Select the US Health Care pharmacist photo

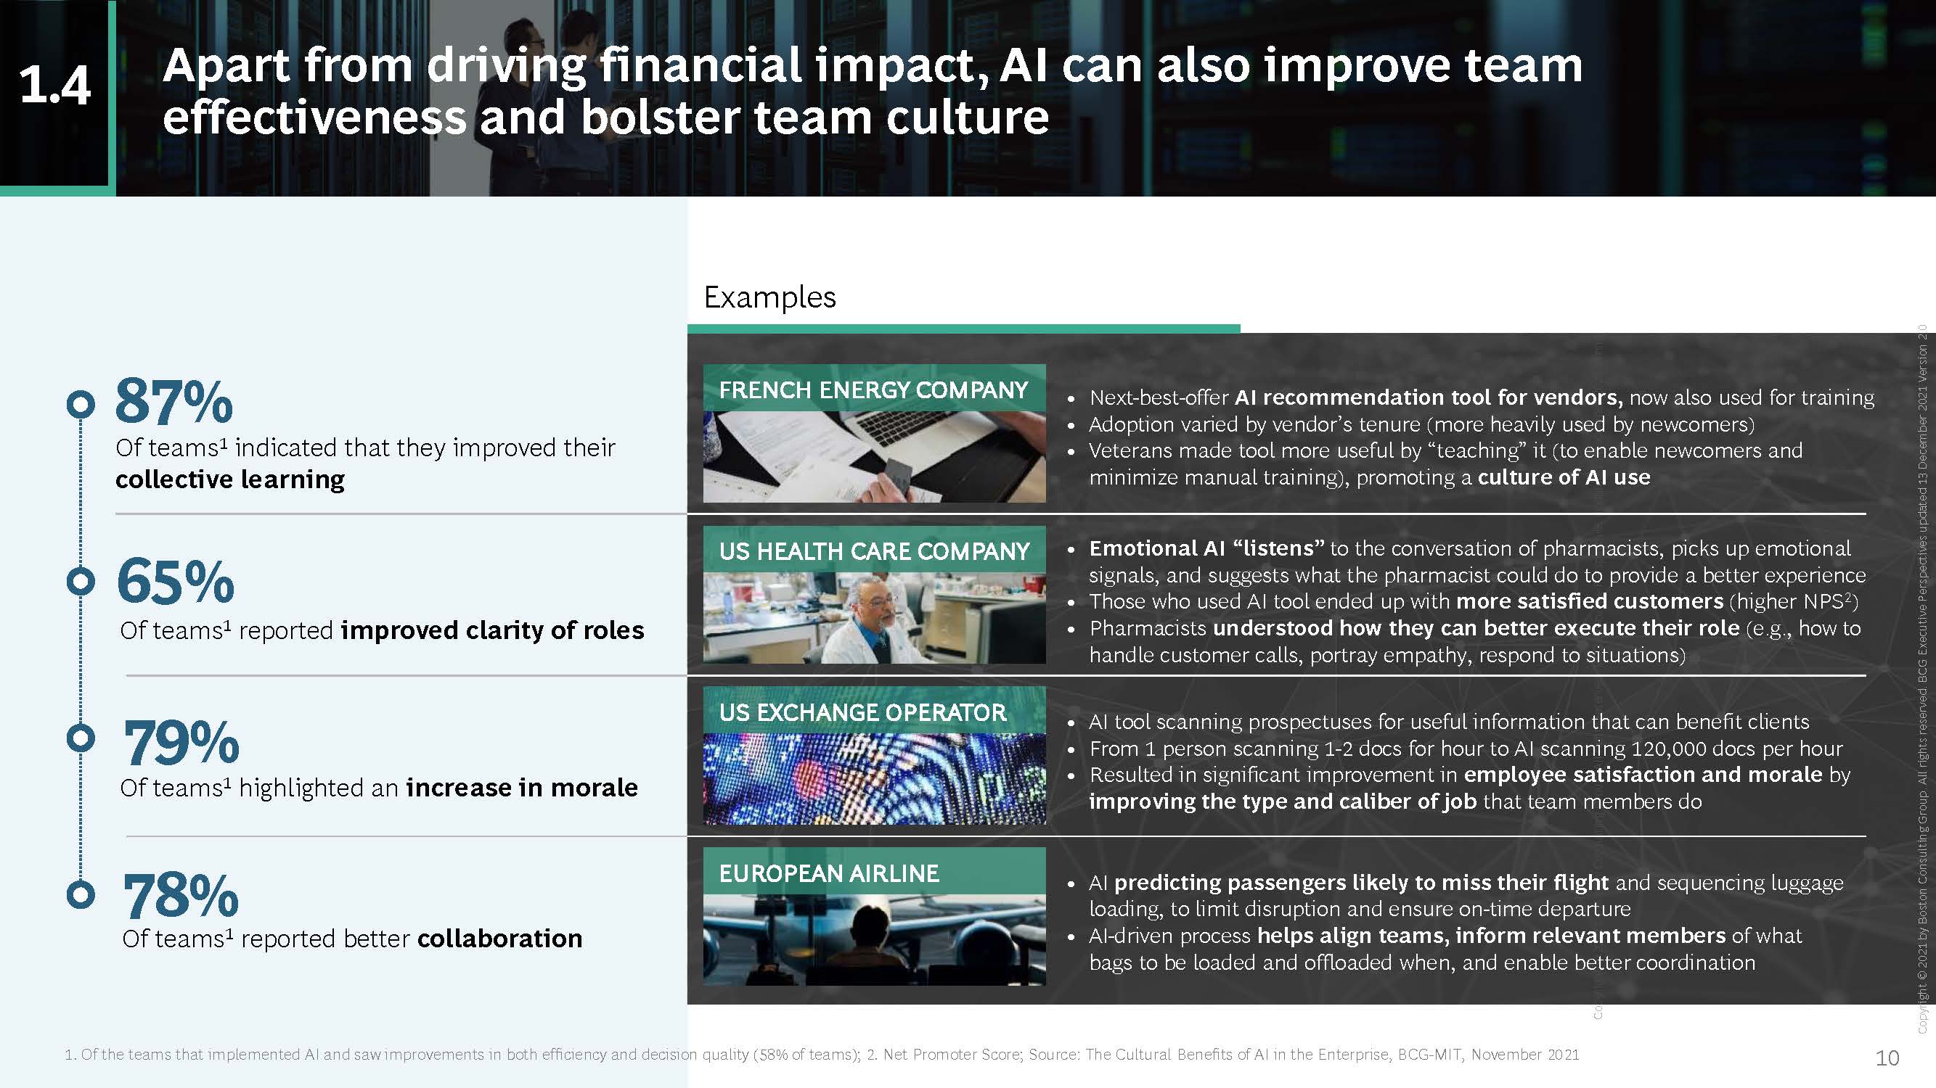point(874,617)
